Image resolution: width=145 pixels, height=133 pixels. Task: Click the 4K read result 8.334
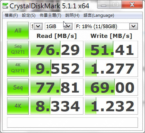click(x=57, y=106)
